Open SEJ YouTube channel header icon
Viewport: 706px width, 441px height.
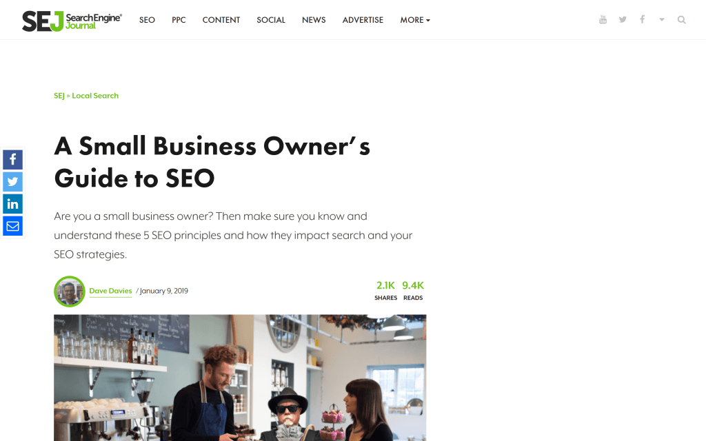(x=603, y=19)
